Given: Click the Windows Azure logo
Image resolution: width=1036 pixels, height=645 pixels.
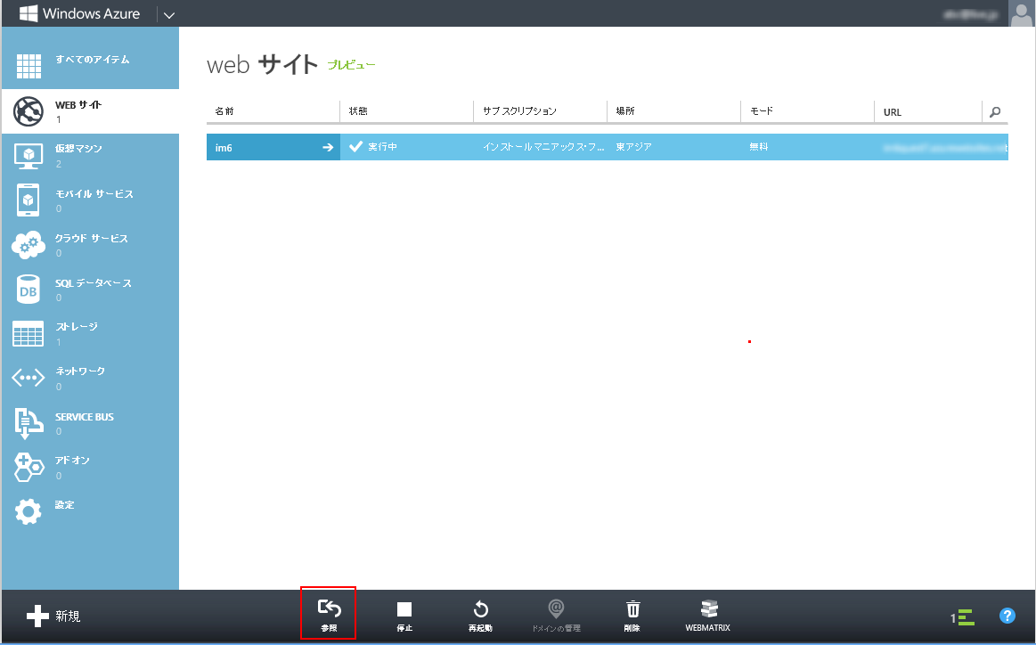Looking at the screenshot, I should click(x=80, y=13).
